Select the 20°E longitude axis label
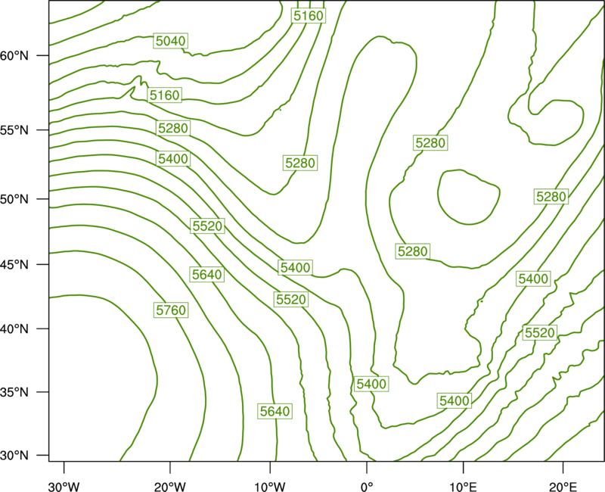This screenshot has width=605, height=492. pos(563,487)
